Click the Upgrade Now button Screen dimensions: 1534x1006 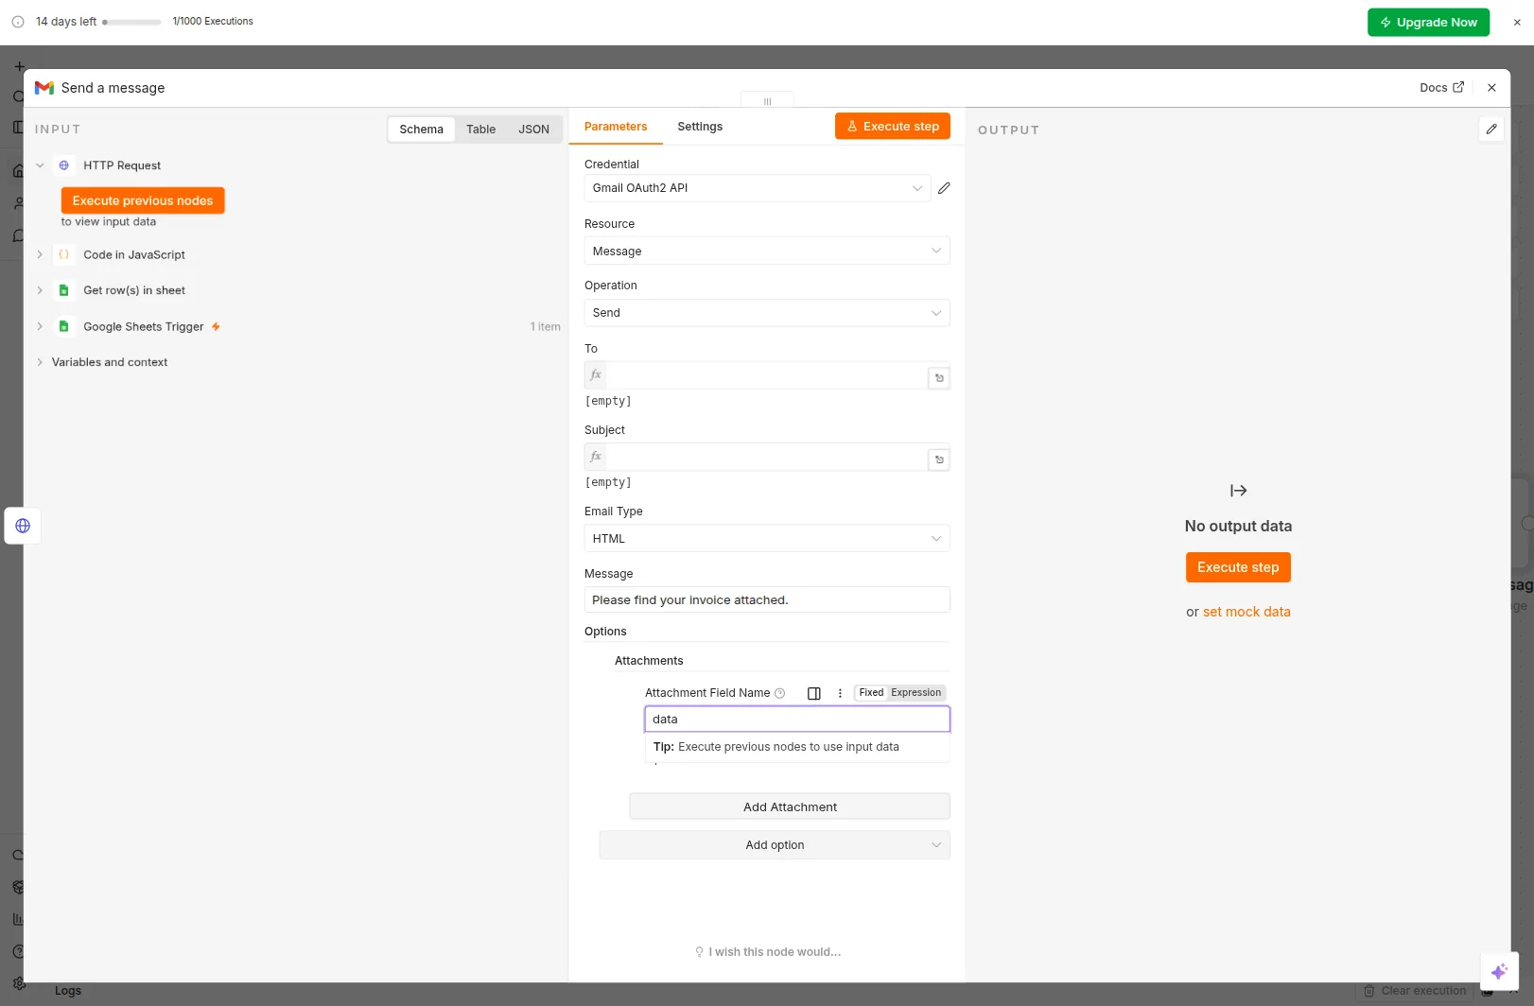(x=1428, y=22)
